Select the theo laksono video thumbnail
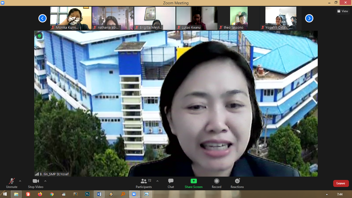Image resolution: width=352 pixels, height=198 pixels. pyautogui.click(x=239, y=18)
